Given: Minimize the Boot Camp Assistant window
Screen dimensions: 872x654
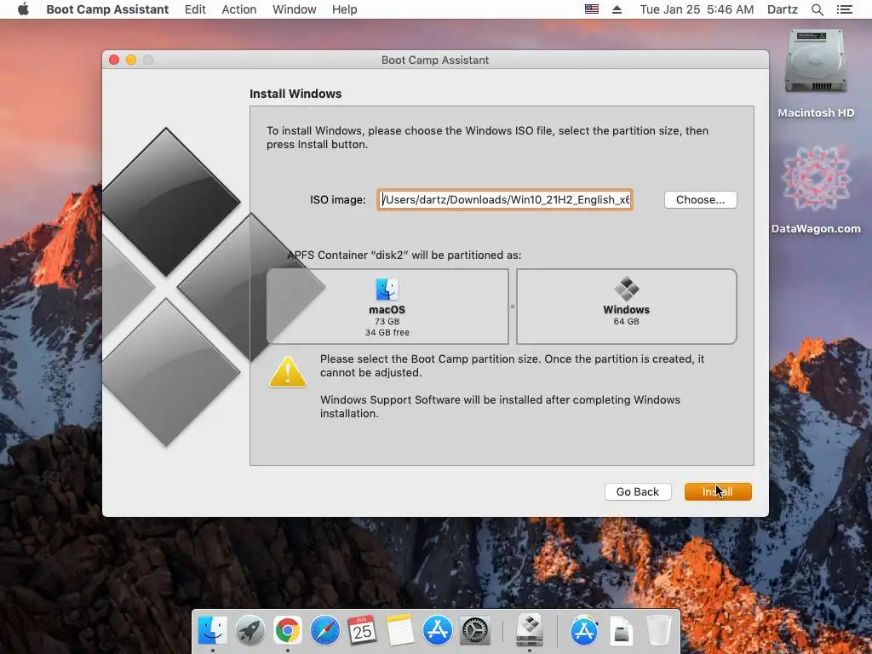Looking at the screenshot, I should [x=131, y=60].
